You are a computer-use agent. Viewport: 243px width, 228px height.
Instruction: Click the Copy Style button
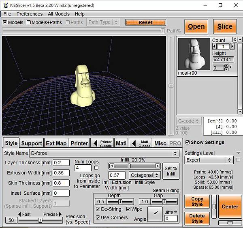pyautogui.click(x=197, y=202)
